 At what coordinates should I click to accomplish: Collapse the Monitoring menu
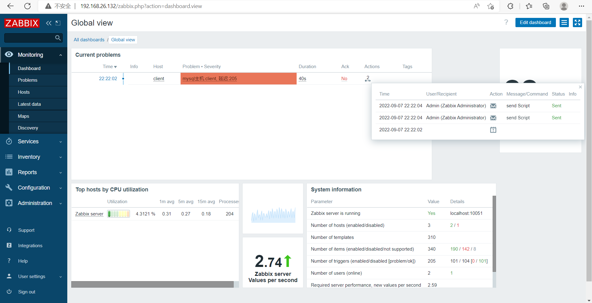[x=34, y=55]
